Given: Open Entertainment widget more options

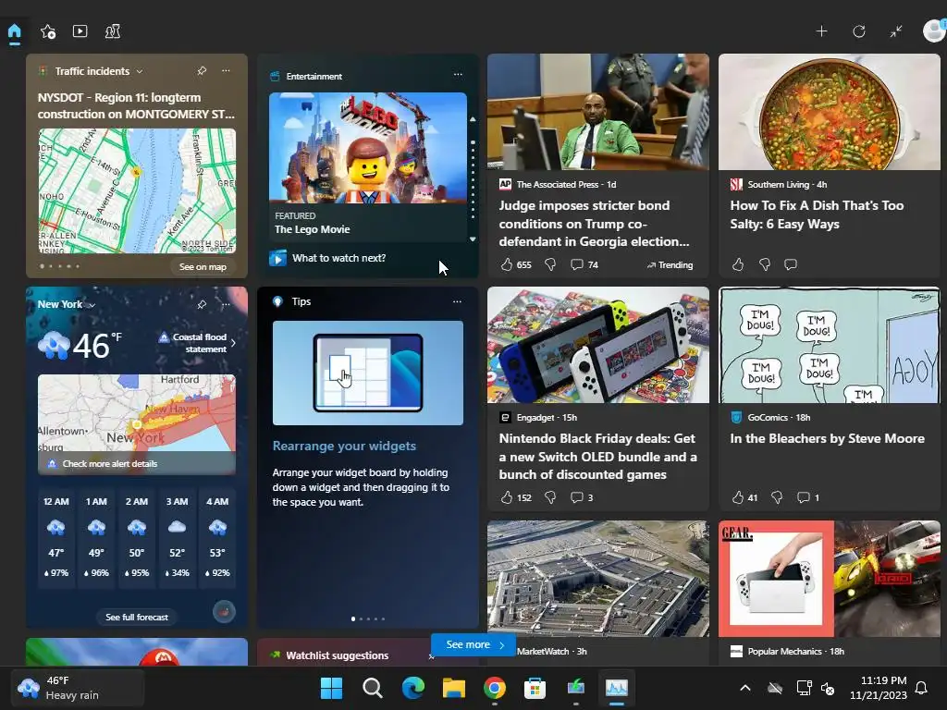Looking at the screenshot, I should tap(458, 75).
